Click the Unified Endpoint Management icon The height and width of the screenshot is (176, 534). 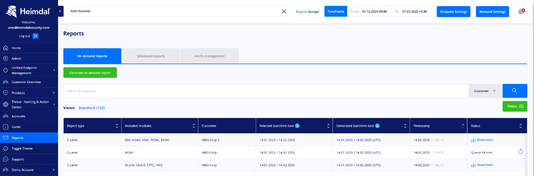point(6,70)
